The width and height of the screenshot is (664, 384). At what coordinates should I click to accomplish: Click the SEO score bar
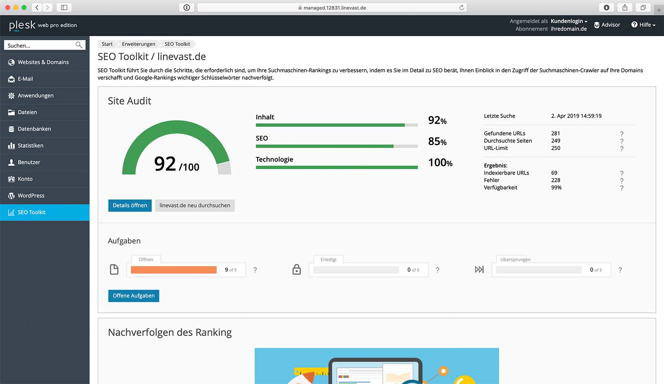click(x=337, y=146)
